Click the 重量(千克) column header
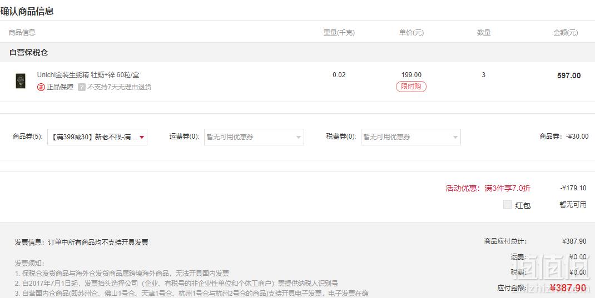The image size is (595, 298). click(339, 33)
